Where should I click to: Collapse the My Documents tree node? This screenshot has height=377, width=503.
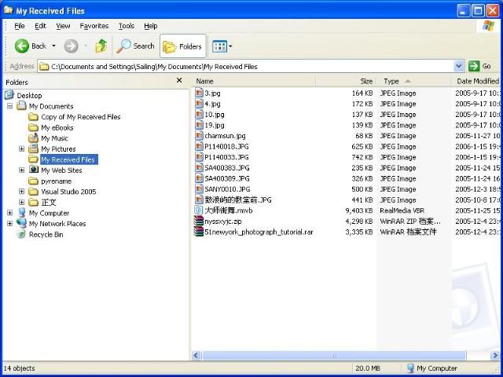click(10, 106)
